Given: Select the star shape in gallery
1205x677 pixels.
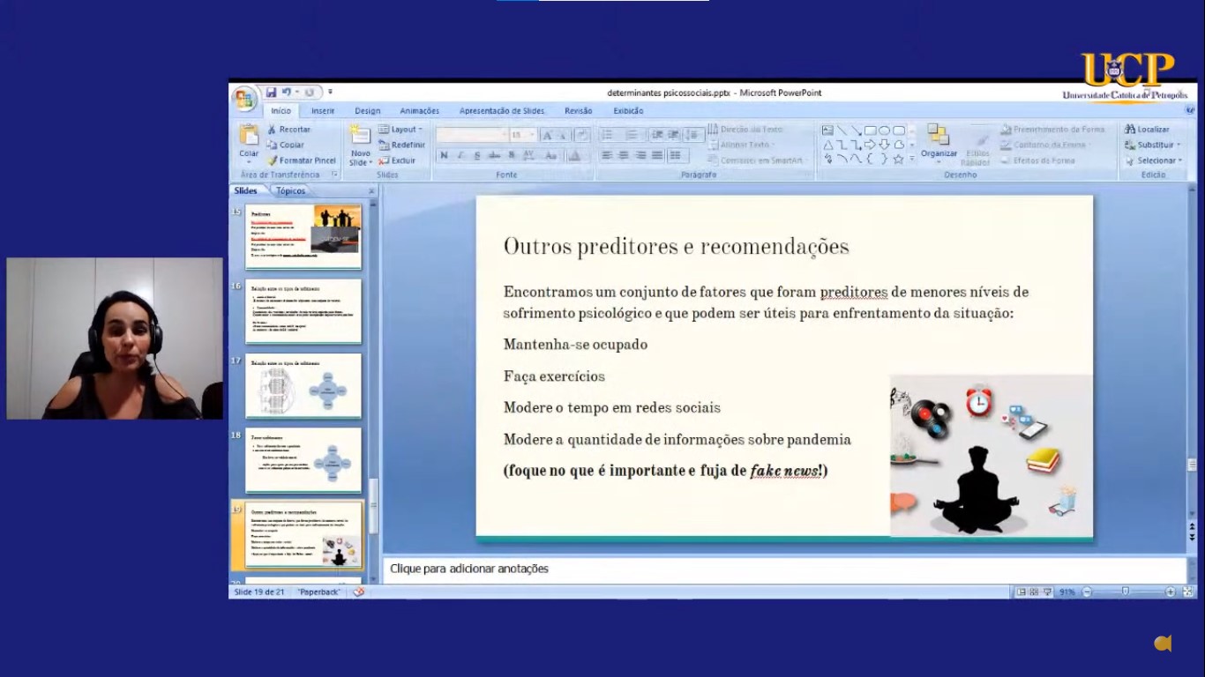Looking at the screenshot, I should [898, 160].
